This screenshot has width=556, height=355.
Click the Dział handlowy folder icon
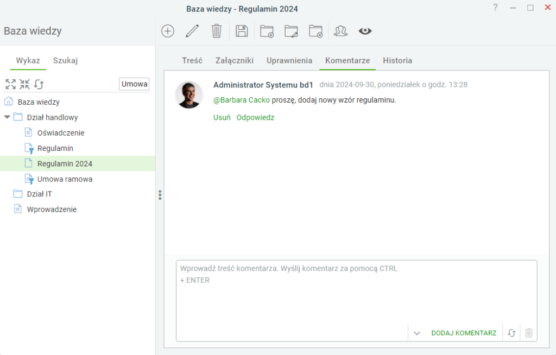point(18,117)
